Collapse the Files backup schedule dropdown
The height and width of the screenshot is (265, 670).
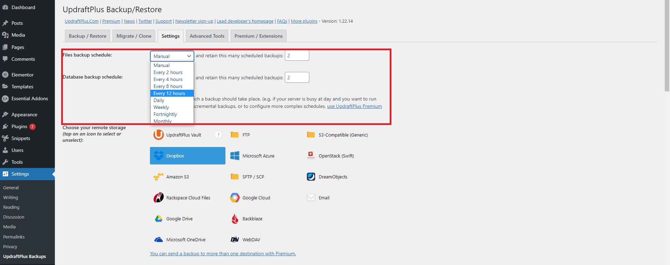pyautogui.click(x=172, y=56)
